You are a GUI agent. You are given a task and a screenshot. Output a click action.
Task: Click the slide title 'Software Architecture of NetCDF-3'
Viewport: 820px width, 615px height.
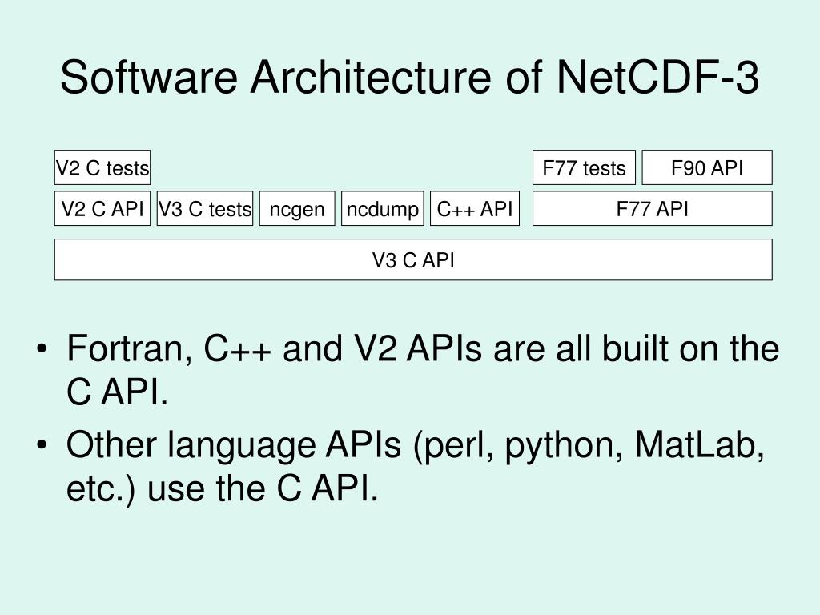(409, 78)
